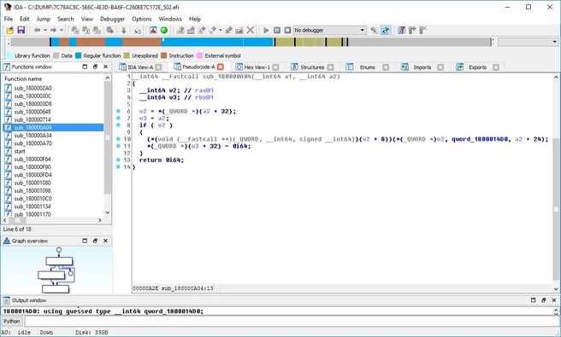Close the Functions window panel

pos(105,67)
